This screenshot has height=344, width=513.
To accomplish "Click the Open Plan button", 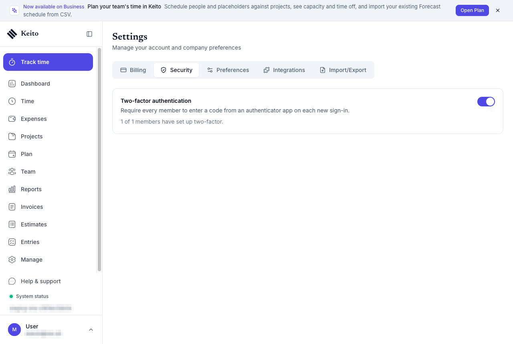I will click(472, 10).
